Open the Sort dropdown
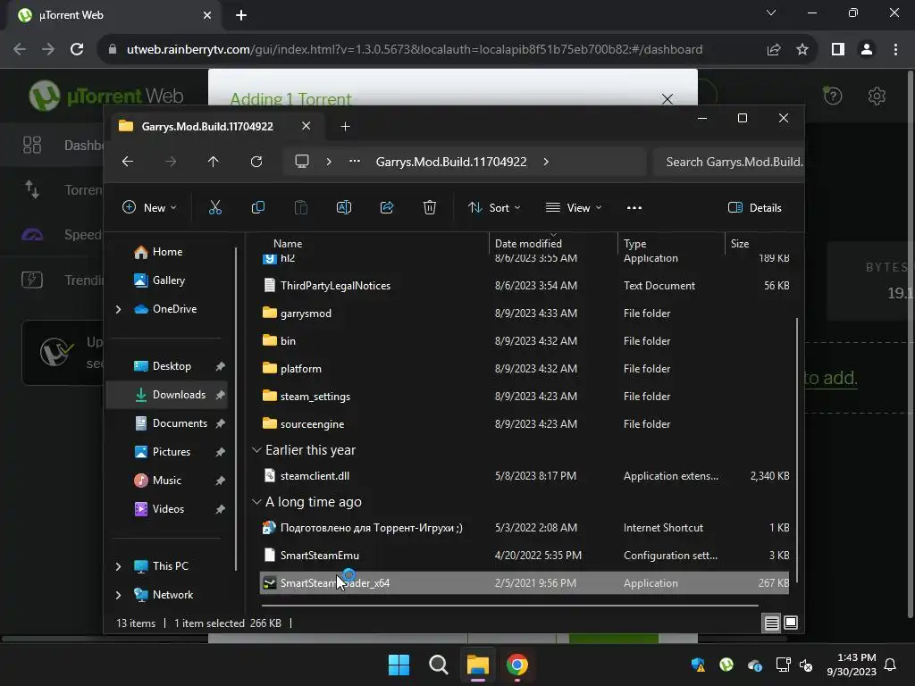Viewport: 915px width, 686px height. 494,207
